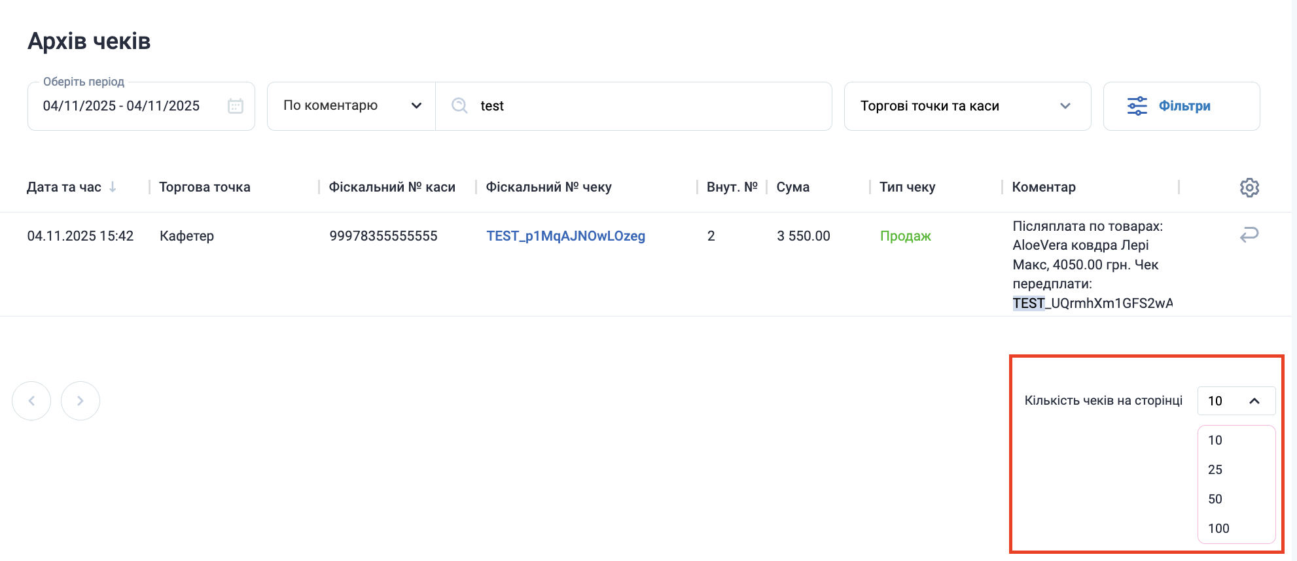The width and height of the screenshot is (1297, 561).
Task: Sort by date using down arrow
Action: point(113,187)
